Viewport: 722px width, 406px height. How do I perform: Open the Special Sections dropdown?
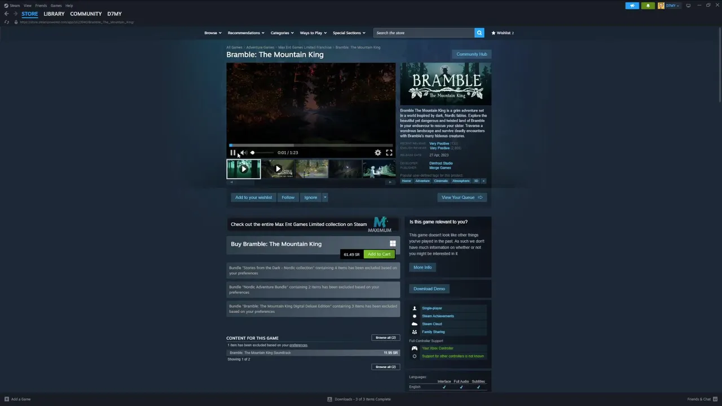click(349, 33)
